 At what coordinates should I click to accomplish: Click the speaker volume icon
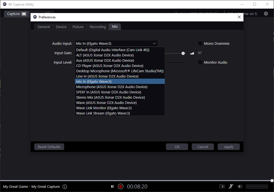coord(240,186)
